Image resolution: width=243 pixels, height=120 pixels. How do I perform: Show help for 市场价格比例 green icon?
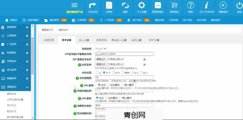75,91
